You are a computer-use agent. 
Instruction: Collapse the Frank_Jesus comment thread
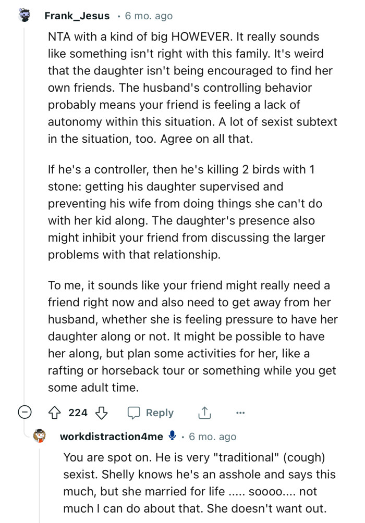pos(24,413)
